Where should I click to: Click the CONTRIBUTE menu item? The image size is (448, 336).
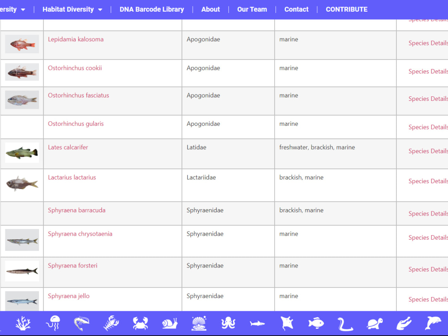pyautogui.click(x=347, y=9)
